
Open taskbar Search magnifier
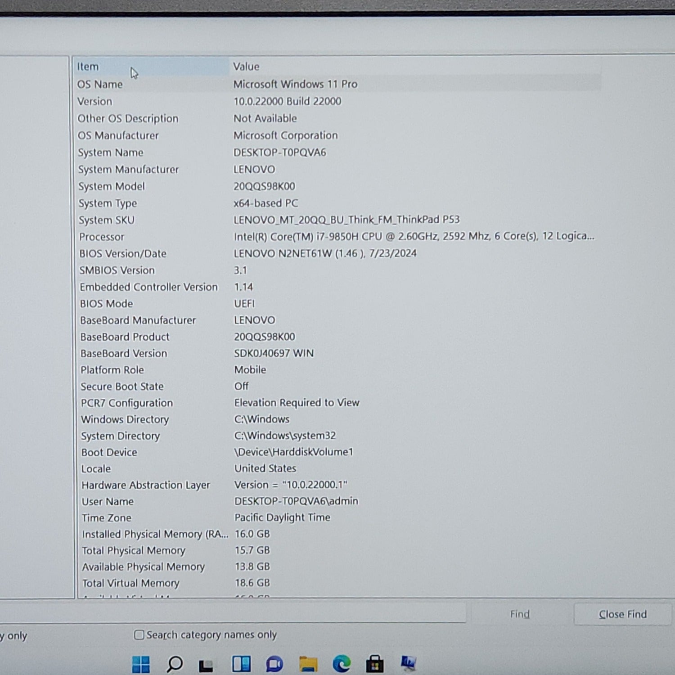(174, 664)
